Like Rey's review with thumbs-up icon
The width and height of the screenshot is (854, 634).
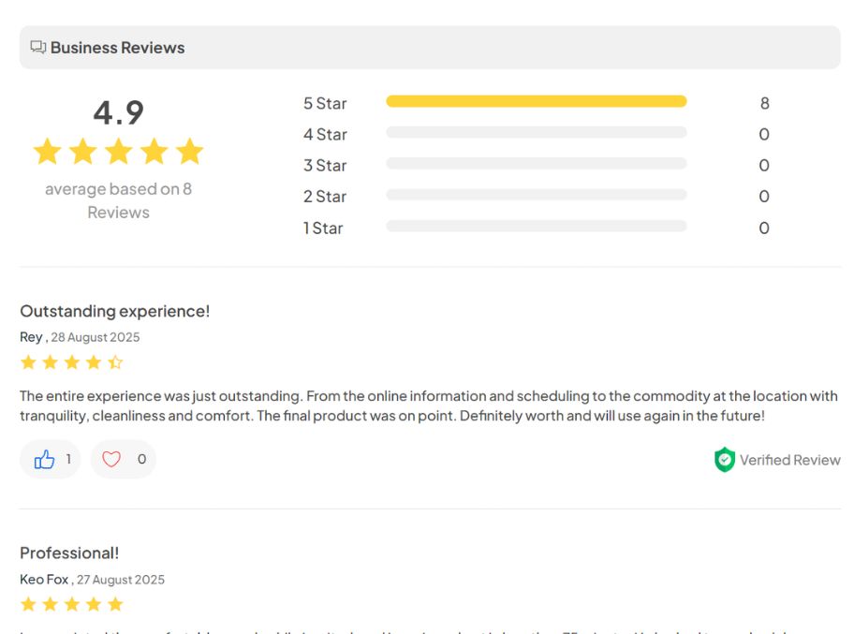click(x=45, y=460)
